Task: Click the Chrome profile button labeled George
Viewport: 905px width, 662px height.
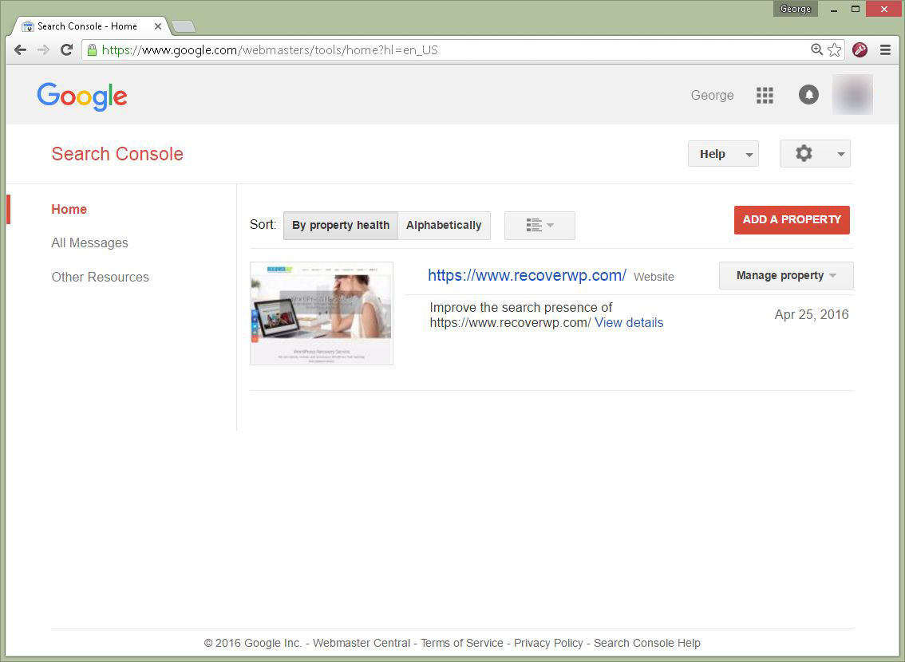Action: pos(796,9)
